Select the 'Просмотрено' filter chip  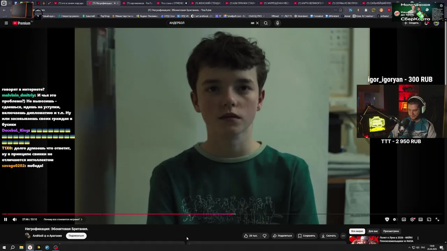(391, 231)
